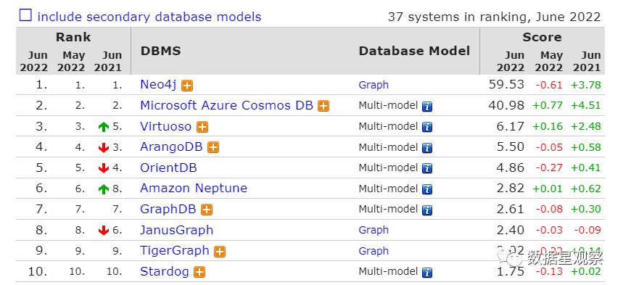Screen dimensions: 623x285
Task: Open the ArangoDB DBMS link
Action: click(x=171, y=146)
